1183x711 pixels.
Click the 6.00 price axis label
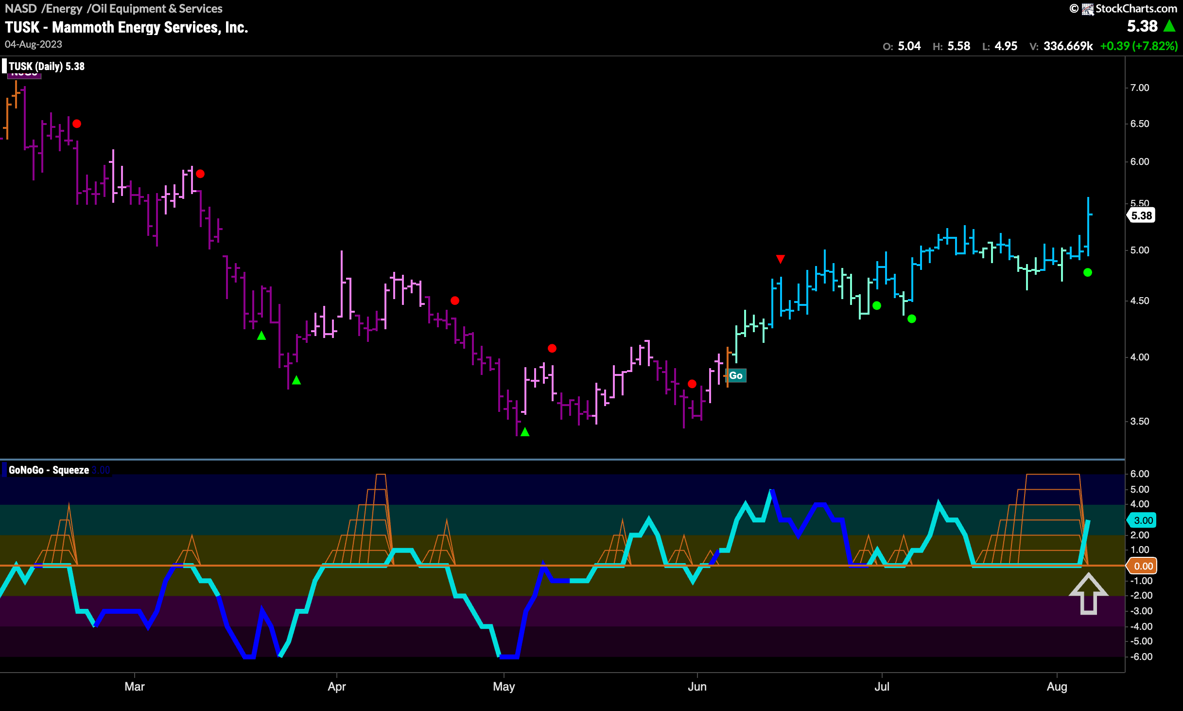[1140, 162]
